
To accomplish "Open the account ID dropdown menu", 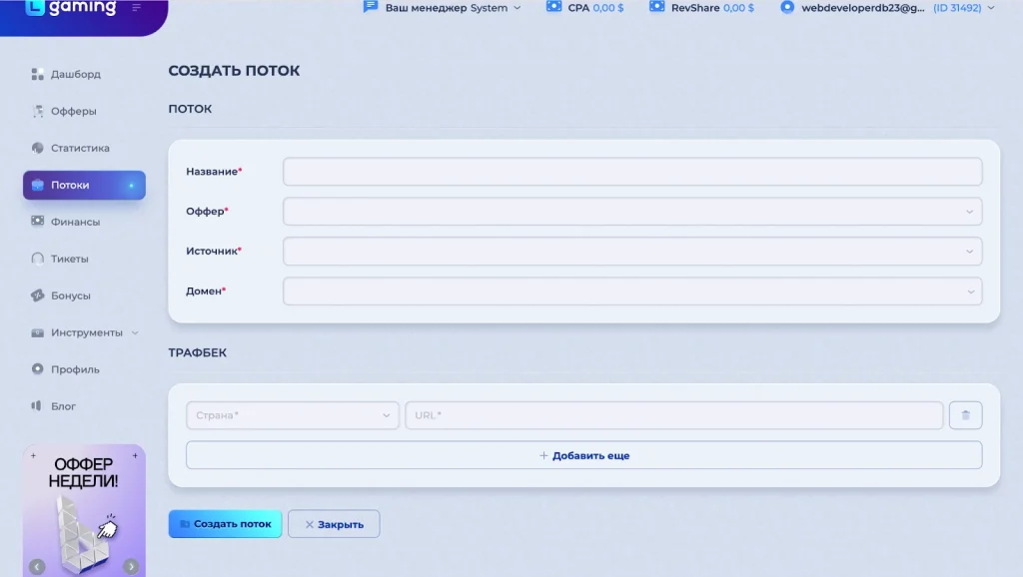I will 990,8.
